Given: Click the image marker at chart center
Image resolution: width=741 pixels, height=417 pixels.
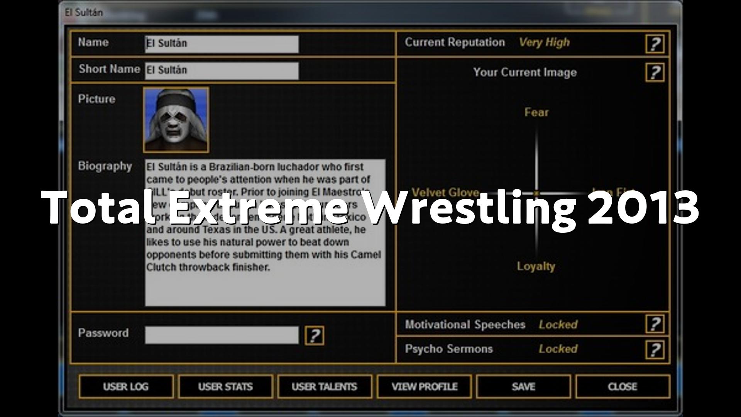Looking at the screenshot, I should click(x=536, y=193).
